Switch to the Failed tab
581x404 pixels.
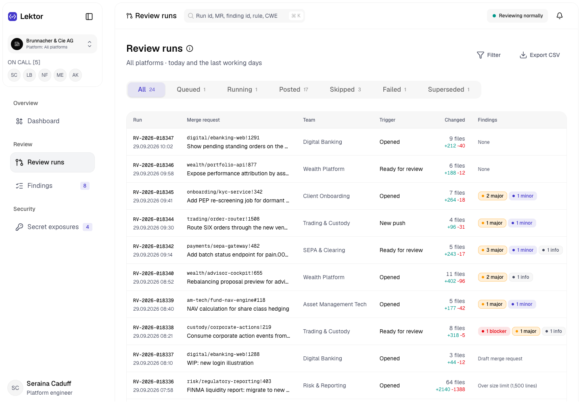[x=395, y=90]
